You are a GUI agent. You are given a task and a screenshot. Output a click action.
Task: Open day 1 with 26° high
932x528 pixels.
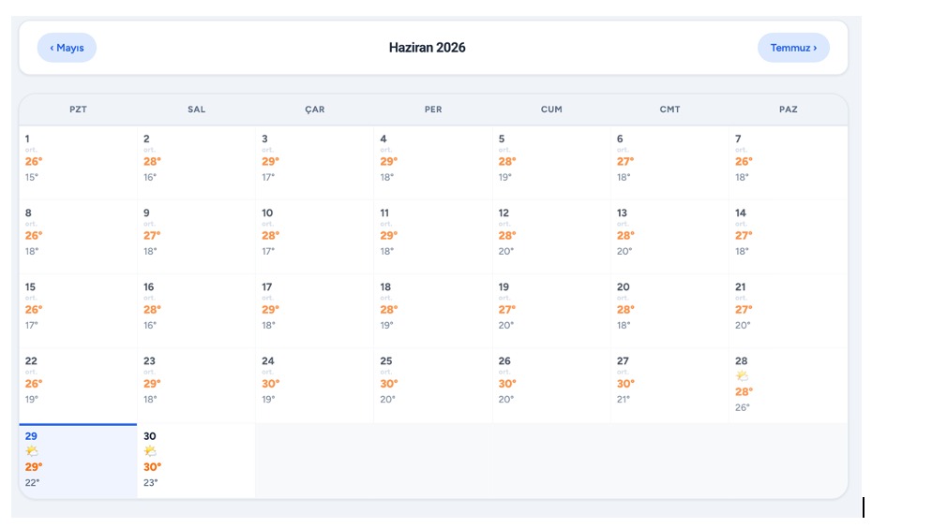click(78, 163)
